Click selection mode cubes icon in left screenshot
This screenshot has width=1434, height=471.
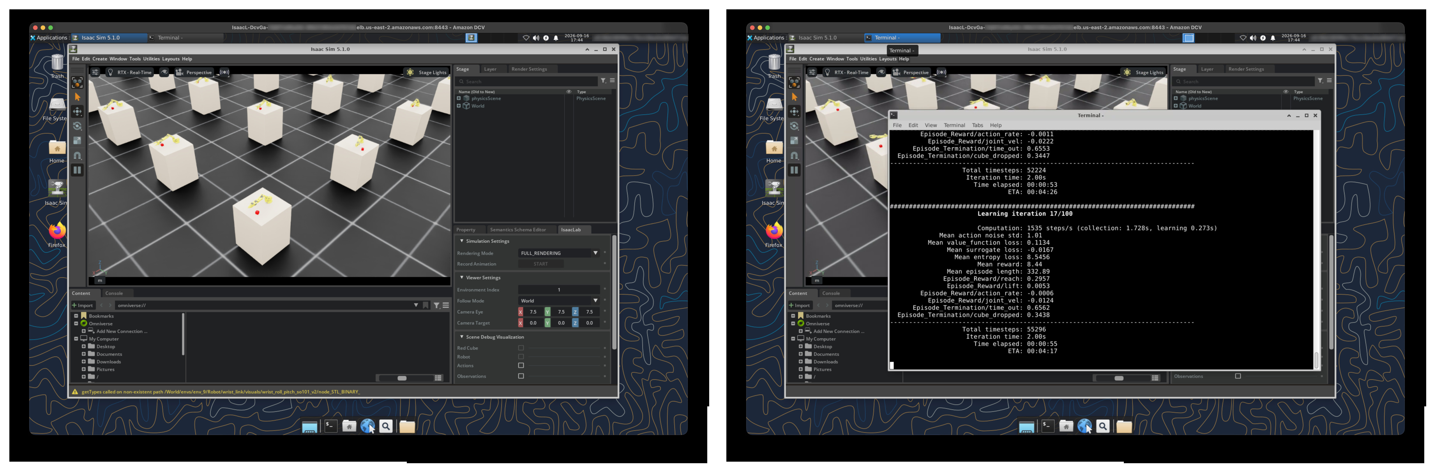(78, 83)
